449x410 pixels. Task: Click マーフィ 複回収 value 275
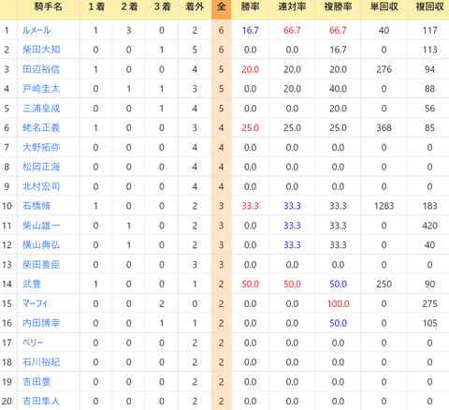(x=430, y=303)
